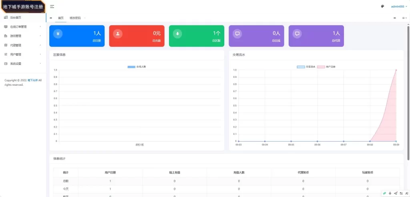Viewport: 410px width, 197px height.
Task: Click the bell icon in floating toolbar
Action: pyautogui.click(x=390, y=193)
